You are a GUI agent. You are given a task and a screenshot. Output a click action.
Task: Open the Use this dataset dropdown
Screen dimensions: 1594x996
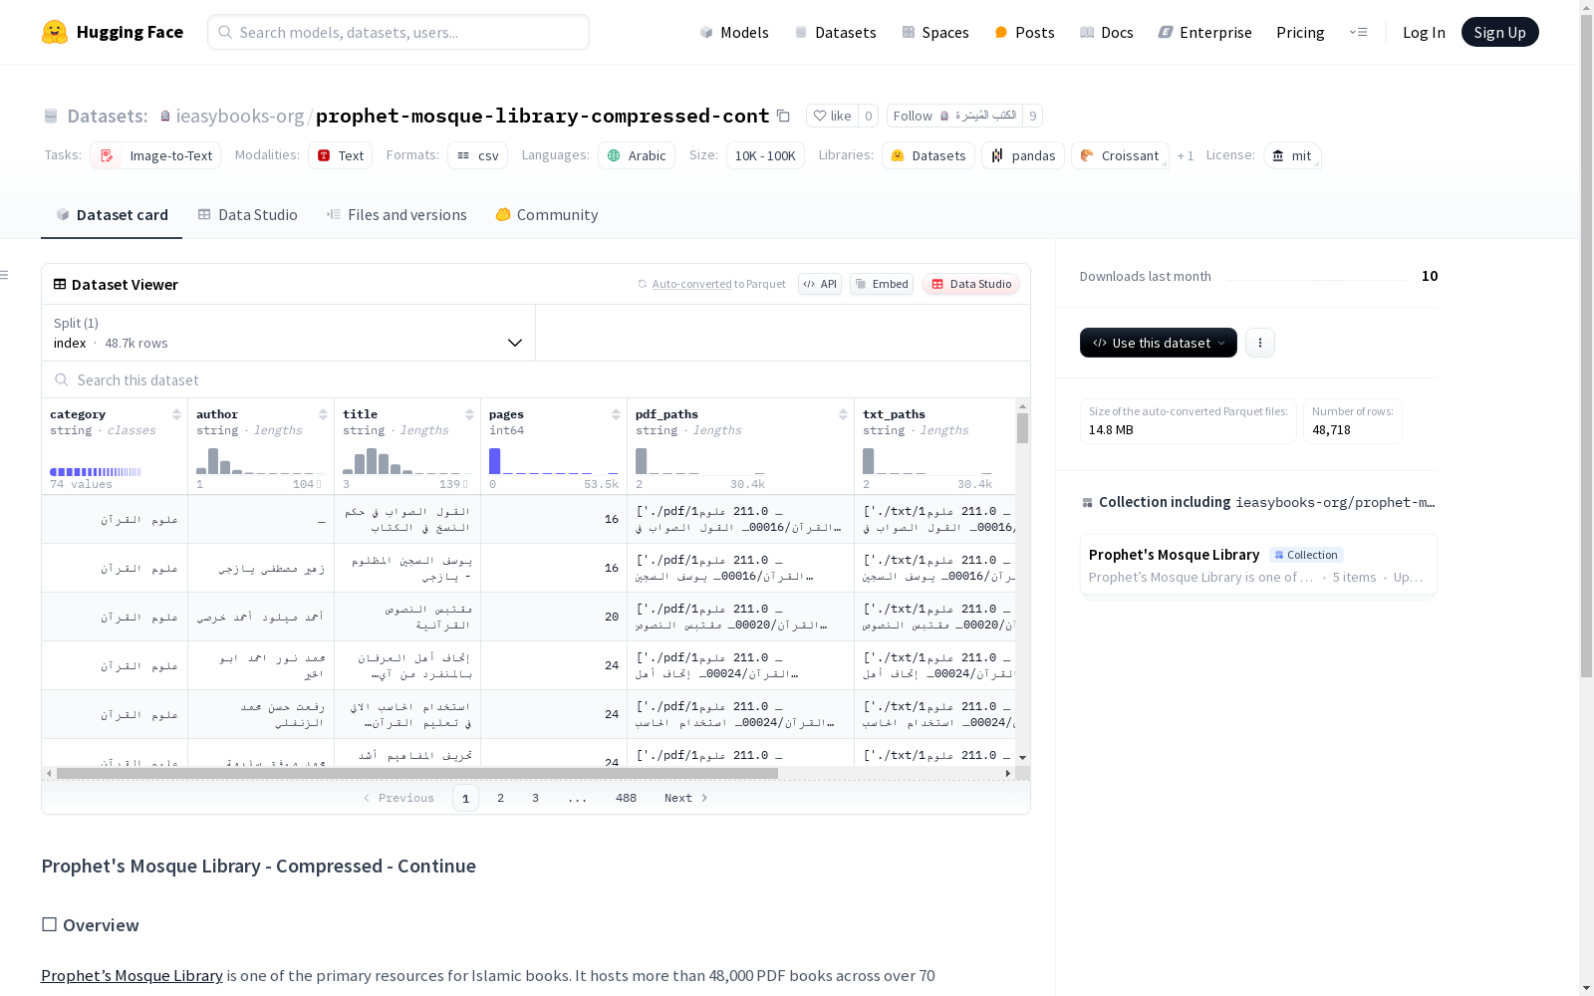(1159, 343)
